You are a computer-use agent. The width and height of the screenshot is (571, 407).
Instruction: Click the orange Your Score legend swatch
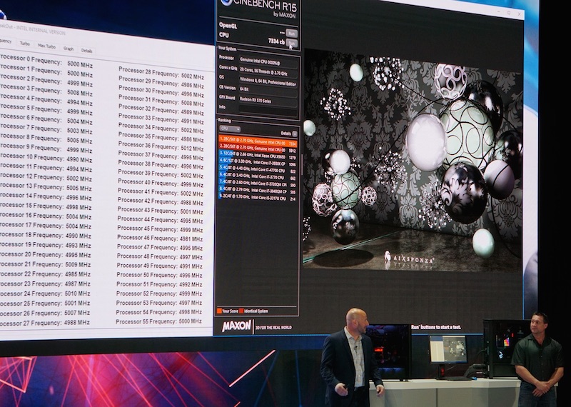coord(219,311)
